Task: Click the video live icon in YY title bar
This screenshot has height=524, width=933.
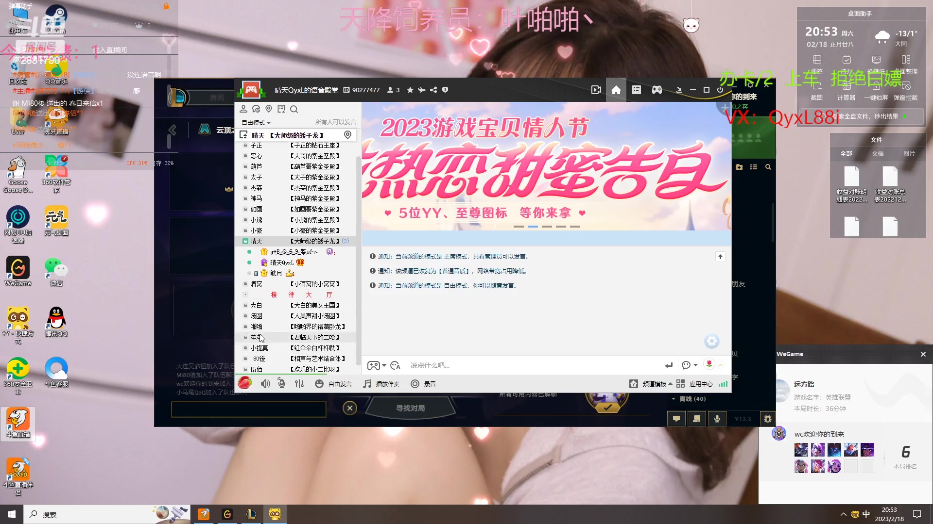Action: 596,90
